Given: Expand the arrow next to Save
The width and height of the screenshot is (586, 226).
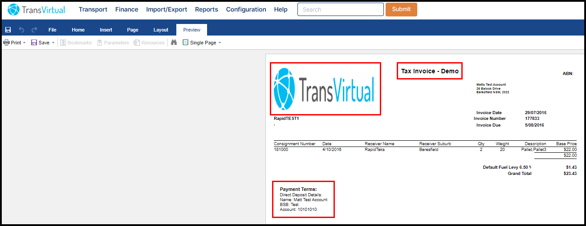Looking at the screenshot, I should (x=53, y=43).
